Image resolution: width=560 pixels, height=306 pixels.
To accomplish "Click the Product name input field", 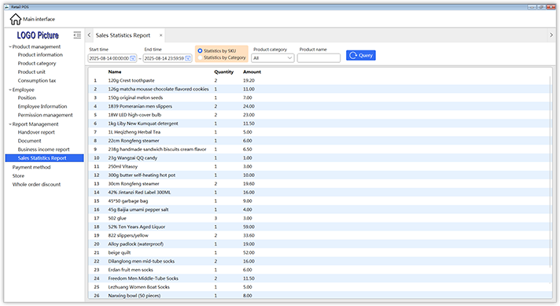I will (319, 58).
